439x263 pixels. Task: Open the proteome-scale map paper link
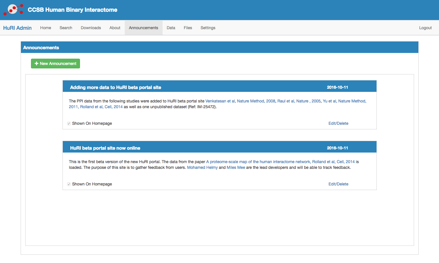258,162
